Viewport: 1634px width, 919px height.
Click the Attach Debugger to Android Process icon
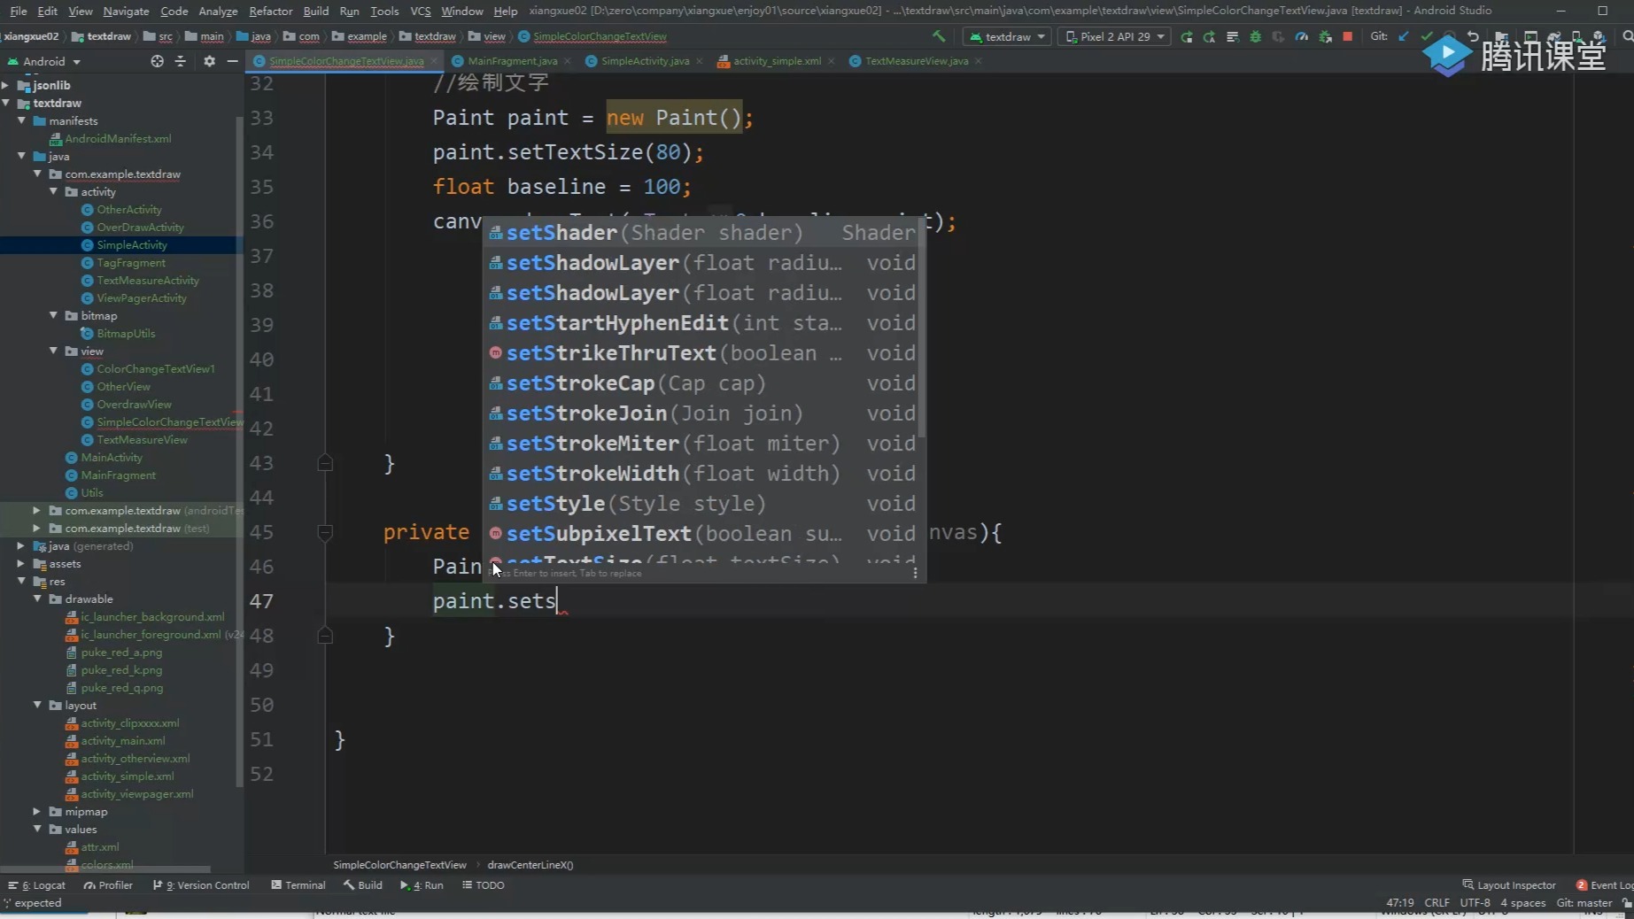click(1325, 36)
